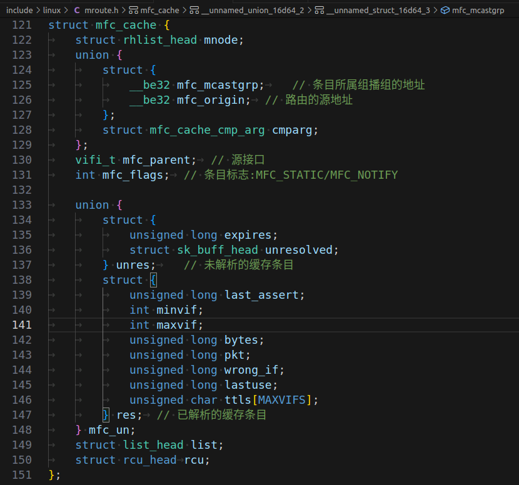Place cursor on 'mfc_mcastgrp' in line 125
This screenshot has height=485, width=519.
[218, 85]
